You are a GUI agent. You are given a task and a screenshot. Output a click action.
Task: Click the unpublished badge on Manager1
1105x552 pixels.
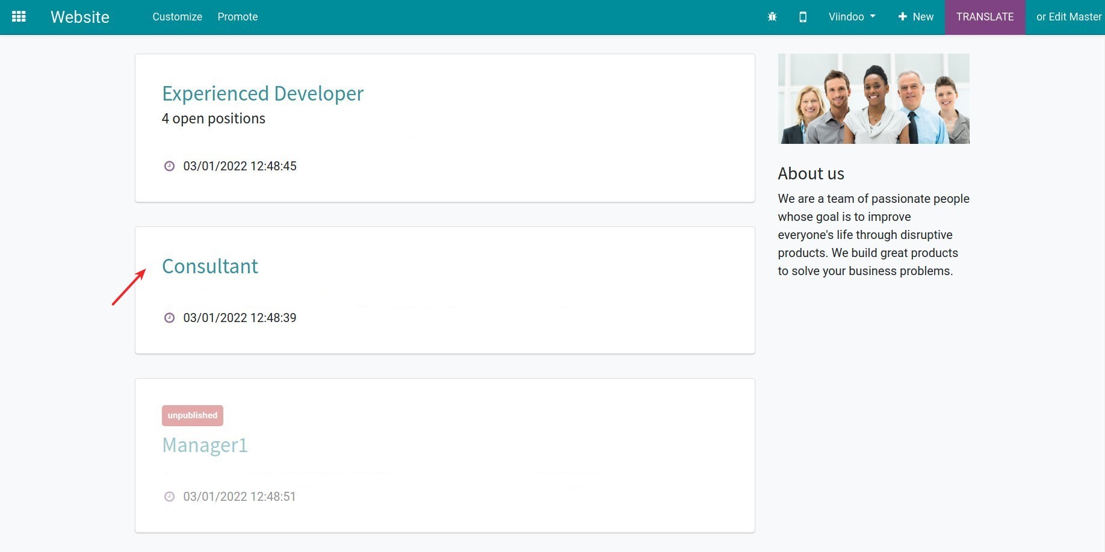(192, 415)
